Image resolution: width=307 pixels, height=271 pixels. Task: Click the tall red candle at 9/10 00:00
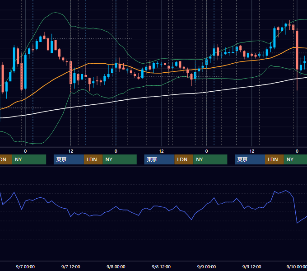coord(297,50)
